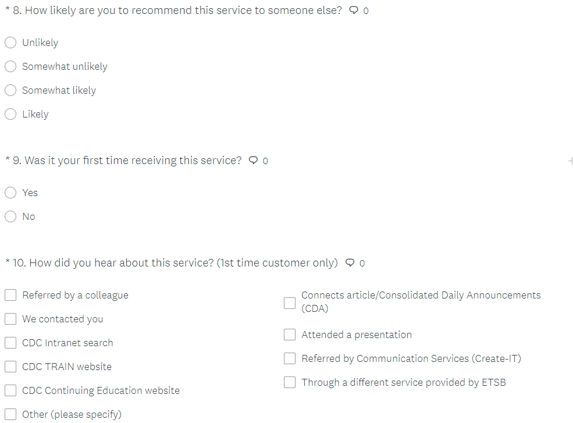Check CDC TRAIN website option

coord(10,367)
